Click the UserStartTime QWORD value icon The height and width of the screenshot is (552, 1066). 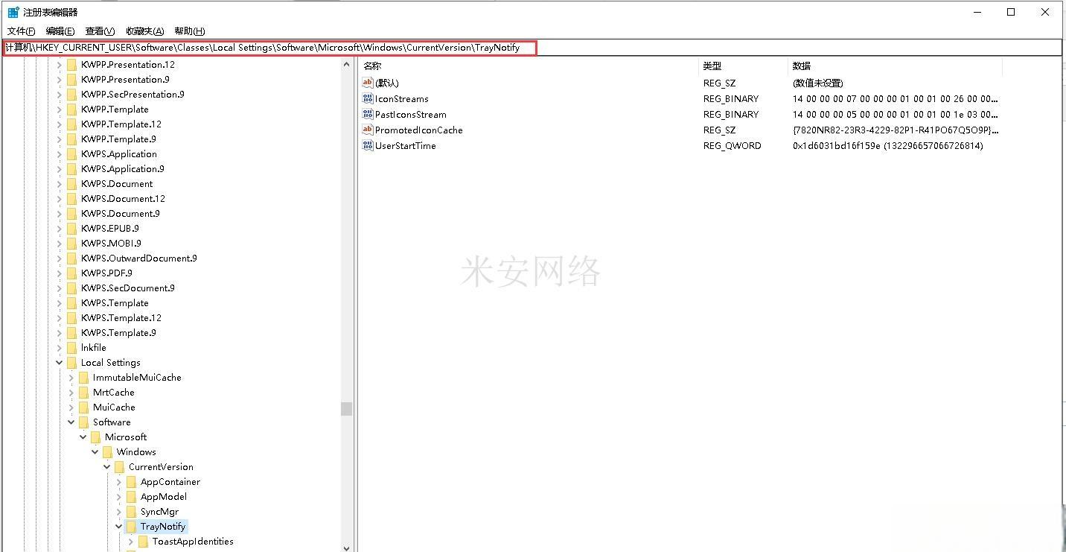tap(367, 145)
